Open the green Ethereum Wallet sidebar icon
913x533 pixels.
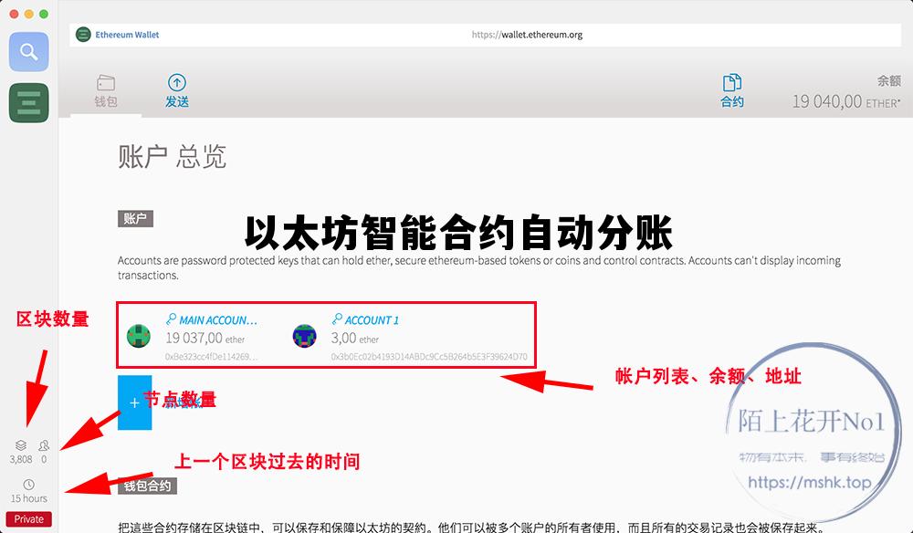coord(29,102)
